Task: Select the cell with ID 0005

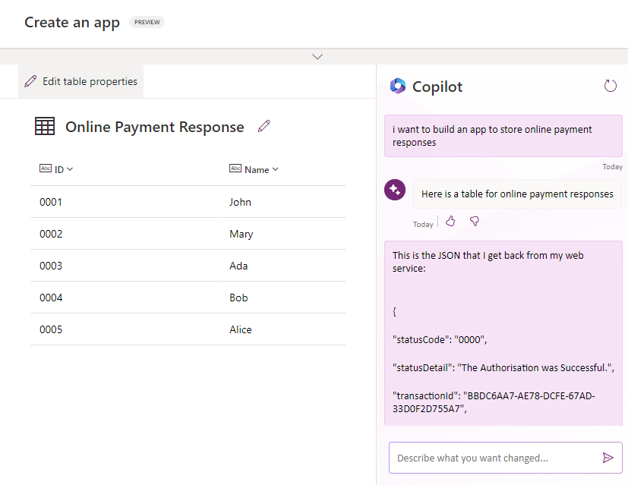Action: pyautogui.click(x=125, y=329)
